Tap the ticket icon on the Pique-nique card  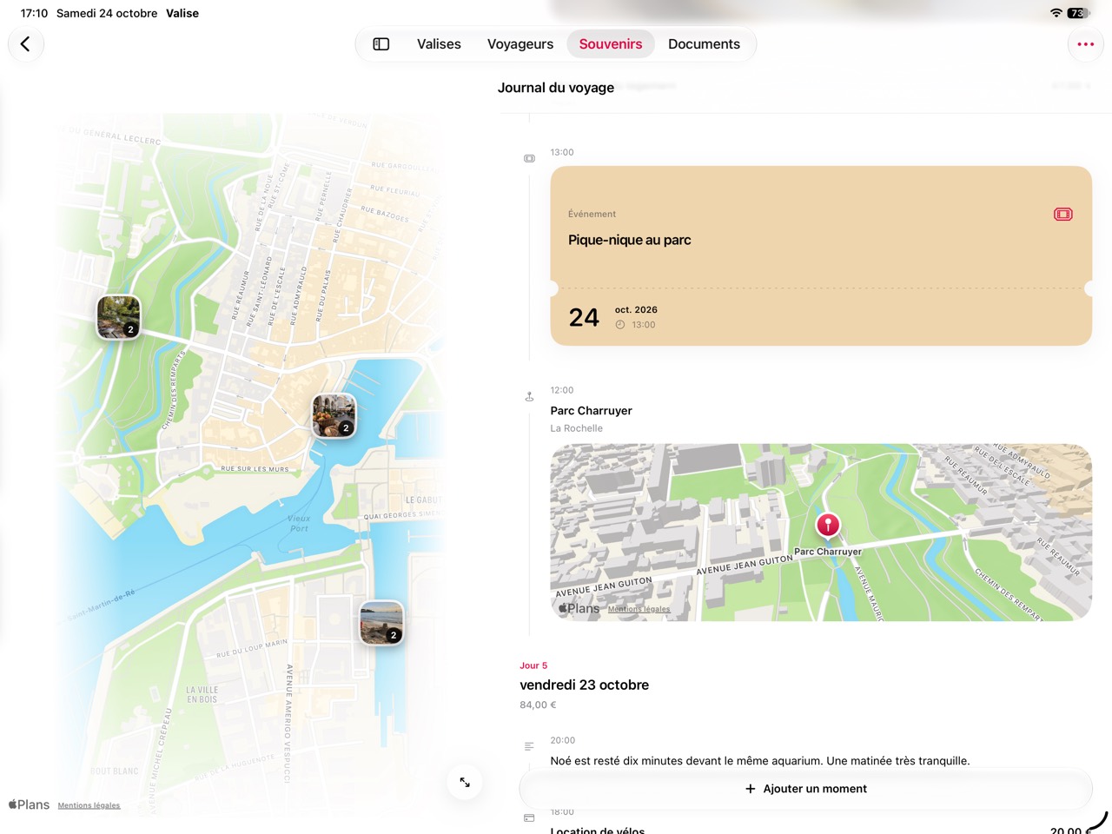1062,215
